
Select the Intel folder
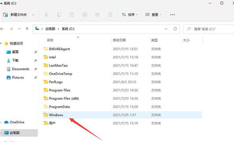[x=122, y=57]
